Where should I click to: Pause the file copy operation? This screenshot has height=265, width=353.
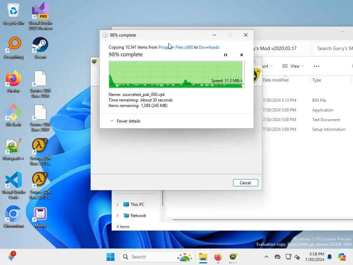tap(225, 55)
